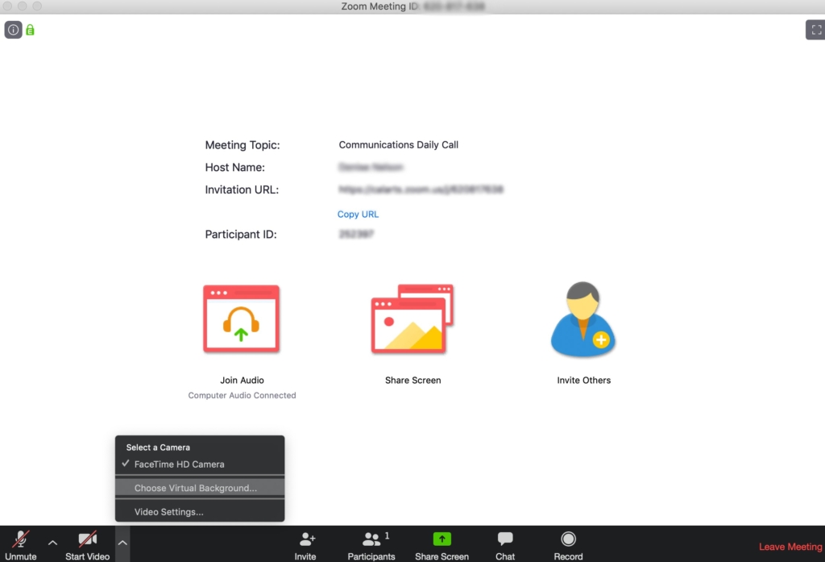
Task: Click the Communications Daily Call topic text
Action: click(x=398, y=145)
